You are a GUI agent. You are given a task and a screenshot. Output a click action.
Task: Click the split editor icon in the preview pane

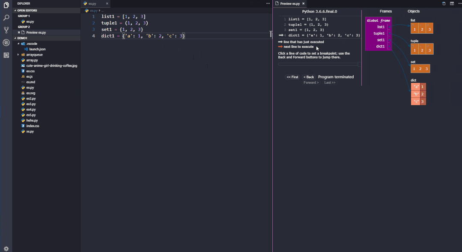pos(452,3)
